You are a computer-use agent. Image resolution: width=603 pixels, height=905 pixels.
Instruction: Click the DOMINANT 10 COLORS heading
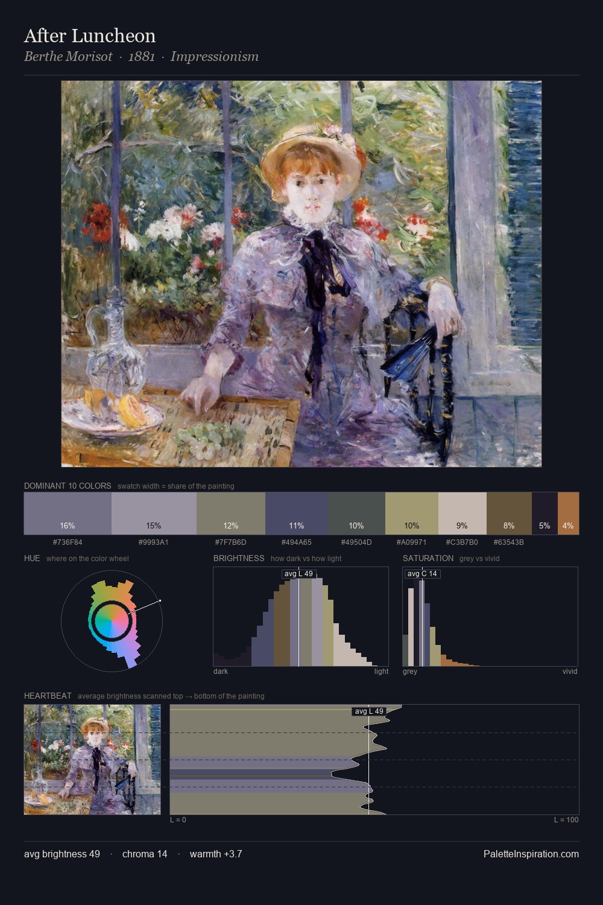point(68,486)
